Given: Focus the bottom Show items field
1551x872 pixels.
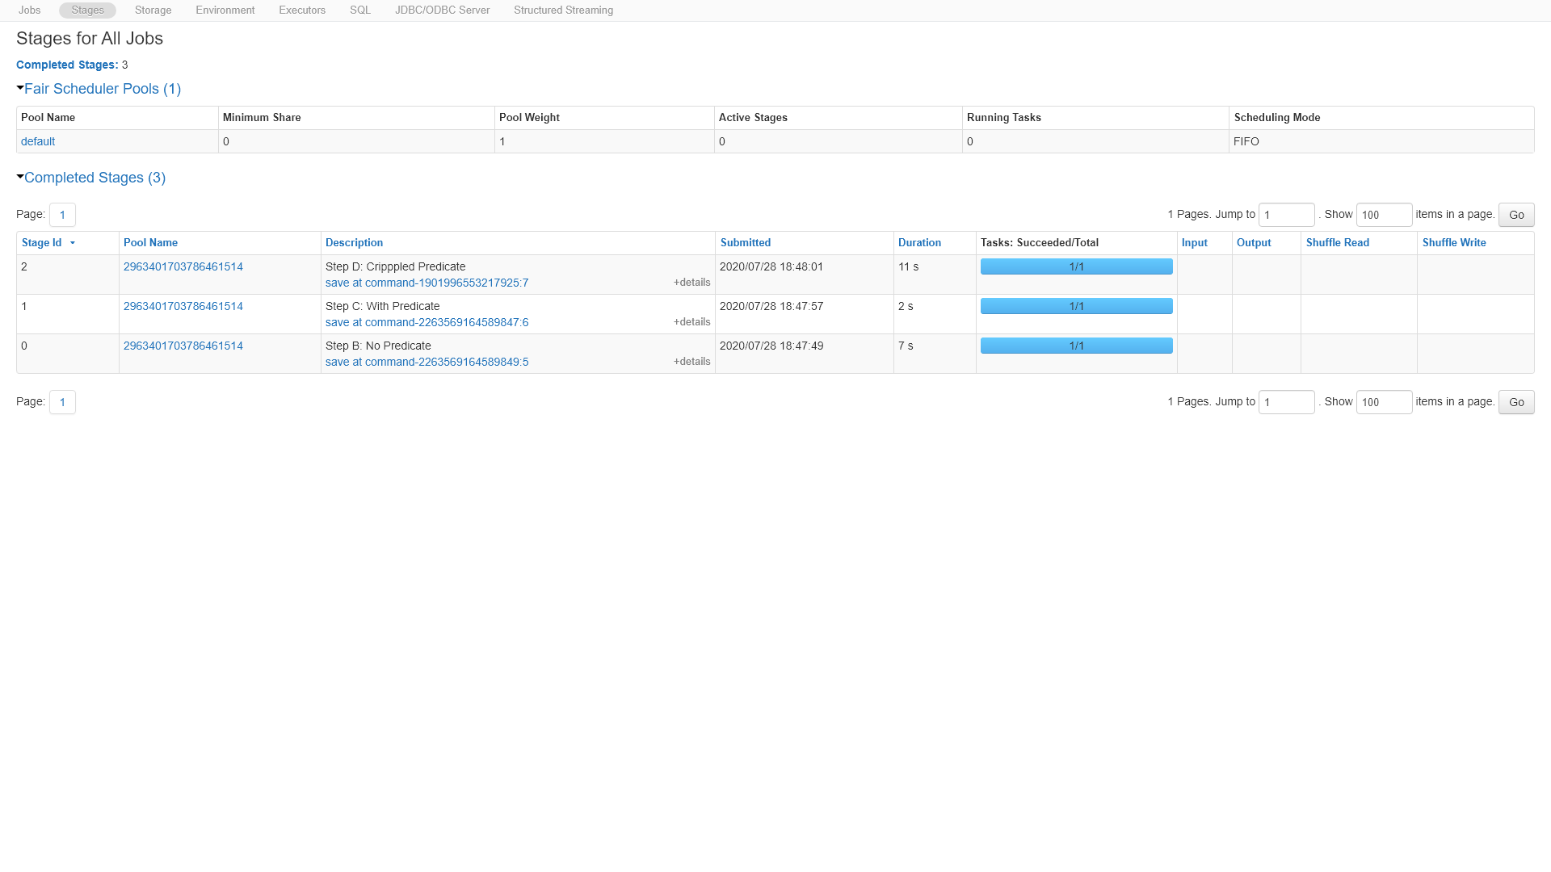Looking at the screenshot, I should [1385, 402].
